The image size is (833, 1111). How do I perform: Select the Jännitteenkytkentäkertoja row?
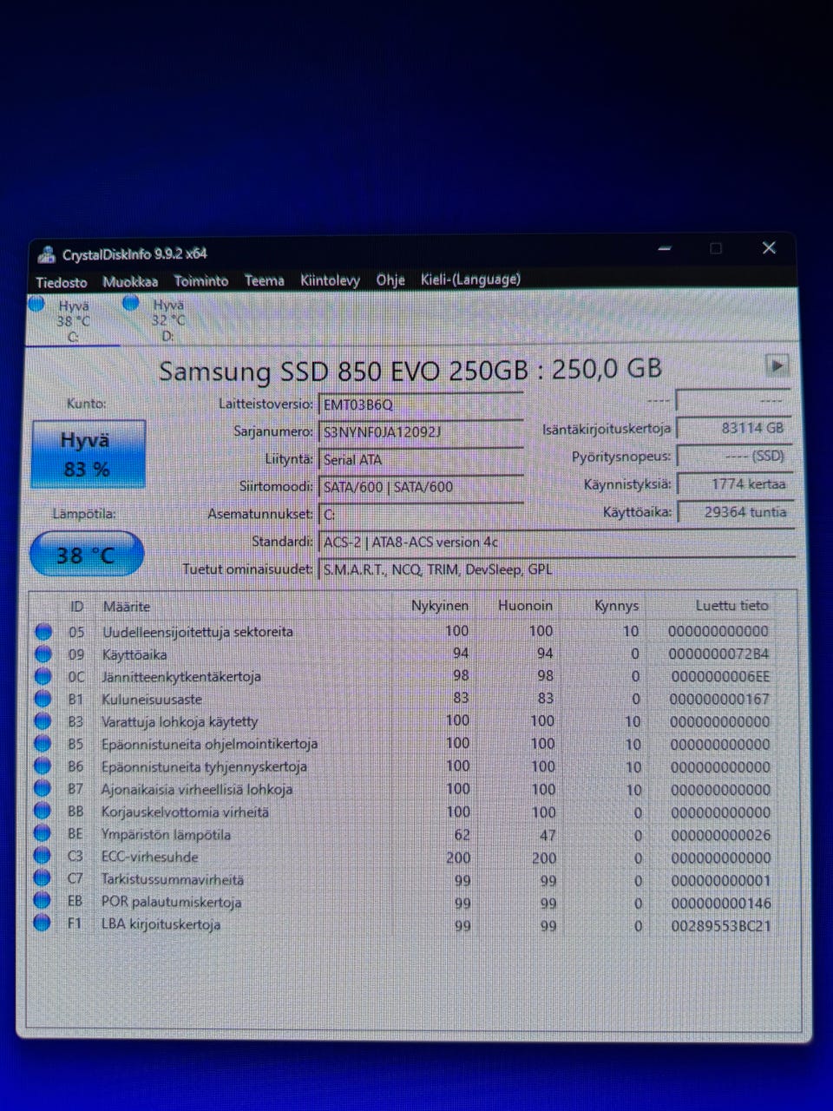412,677
